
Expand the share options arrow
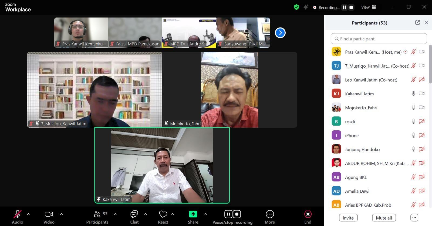click(205, 214)
